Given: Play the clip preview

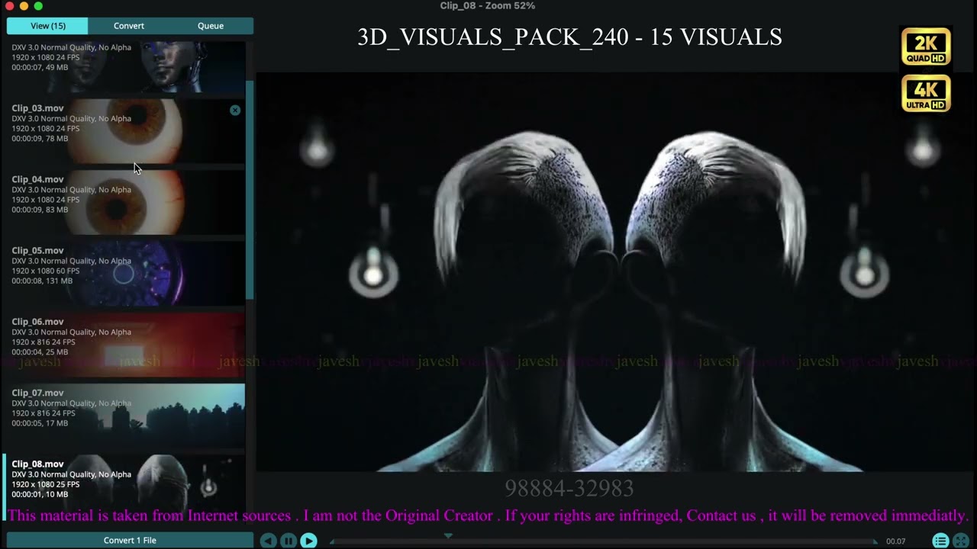Looking at the screenshot, I should (308, 541).
